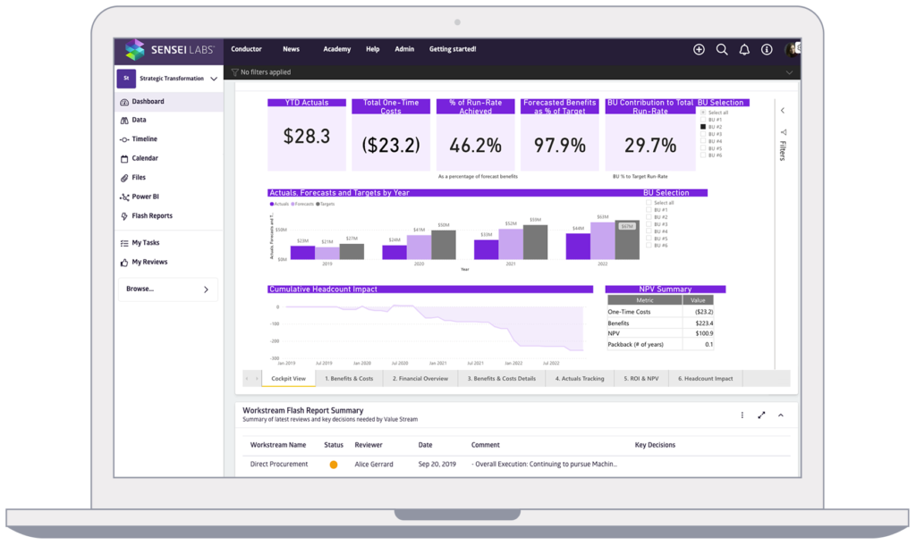Click the purple St workspace badge

[x=126, y=79]
